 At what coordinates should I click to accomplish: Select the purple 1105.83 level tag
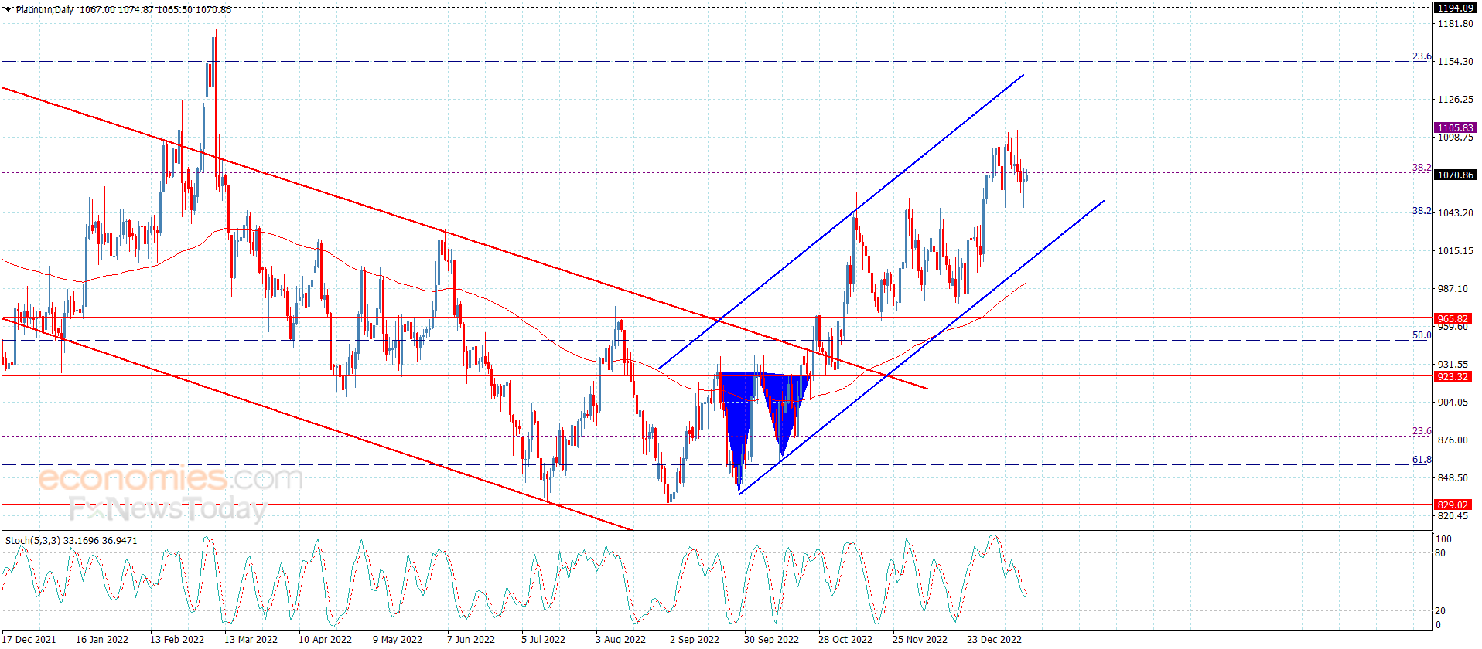pyautogui.click(x=1455, y=127)
